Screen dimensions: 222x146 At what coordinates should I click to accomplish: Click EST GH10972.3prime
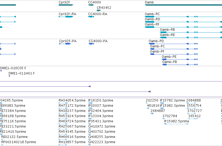pos(102,126)
